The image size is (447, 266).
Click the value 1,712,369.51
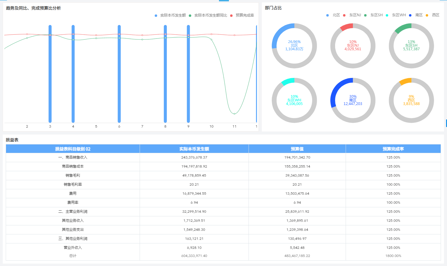194,221
